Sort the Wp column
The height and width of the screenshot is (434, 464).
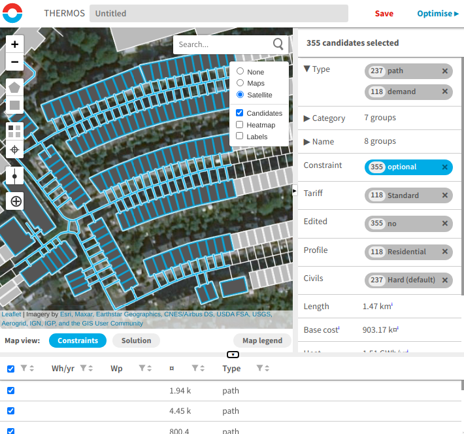click(x=150, y=368)
